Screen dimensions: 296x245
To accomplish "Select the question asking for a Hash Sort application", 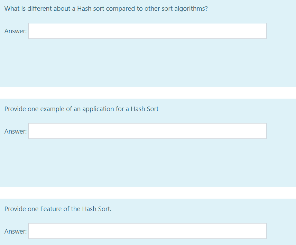I will [81, 109].
